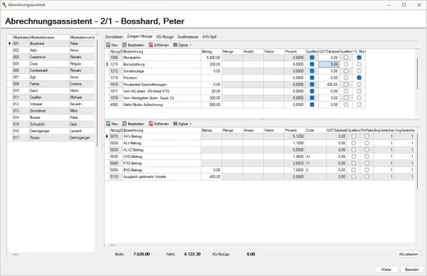
Task: Select row arrow marker beside 5010 AHV-Beitrag
Action: tap(107, 137)
